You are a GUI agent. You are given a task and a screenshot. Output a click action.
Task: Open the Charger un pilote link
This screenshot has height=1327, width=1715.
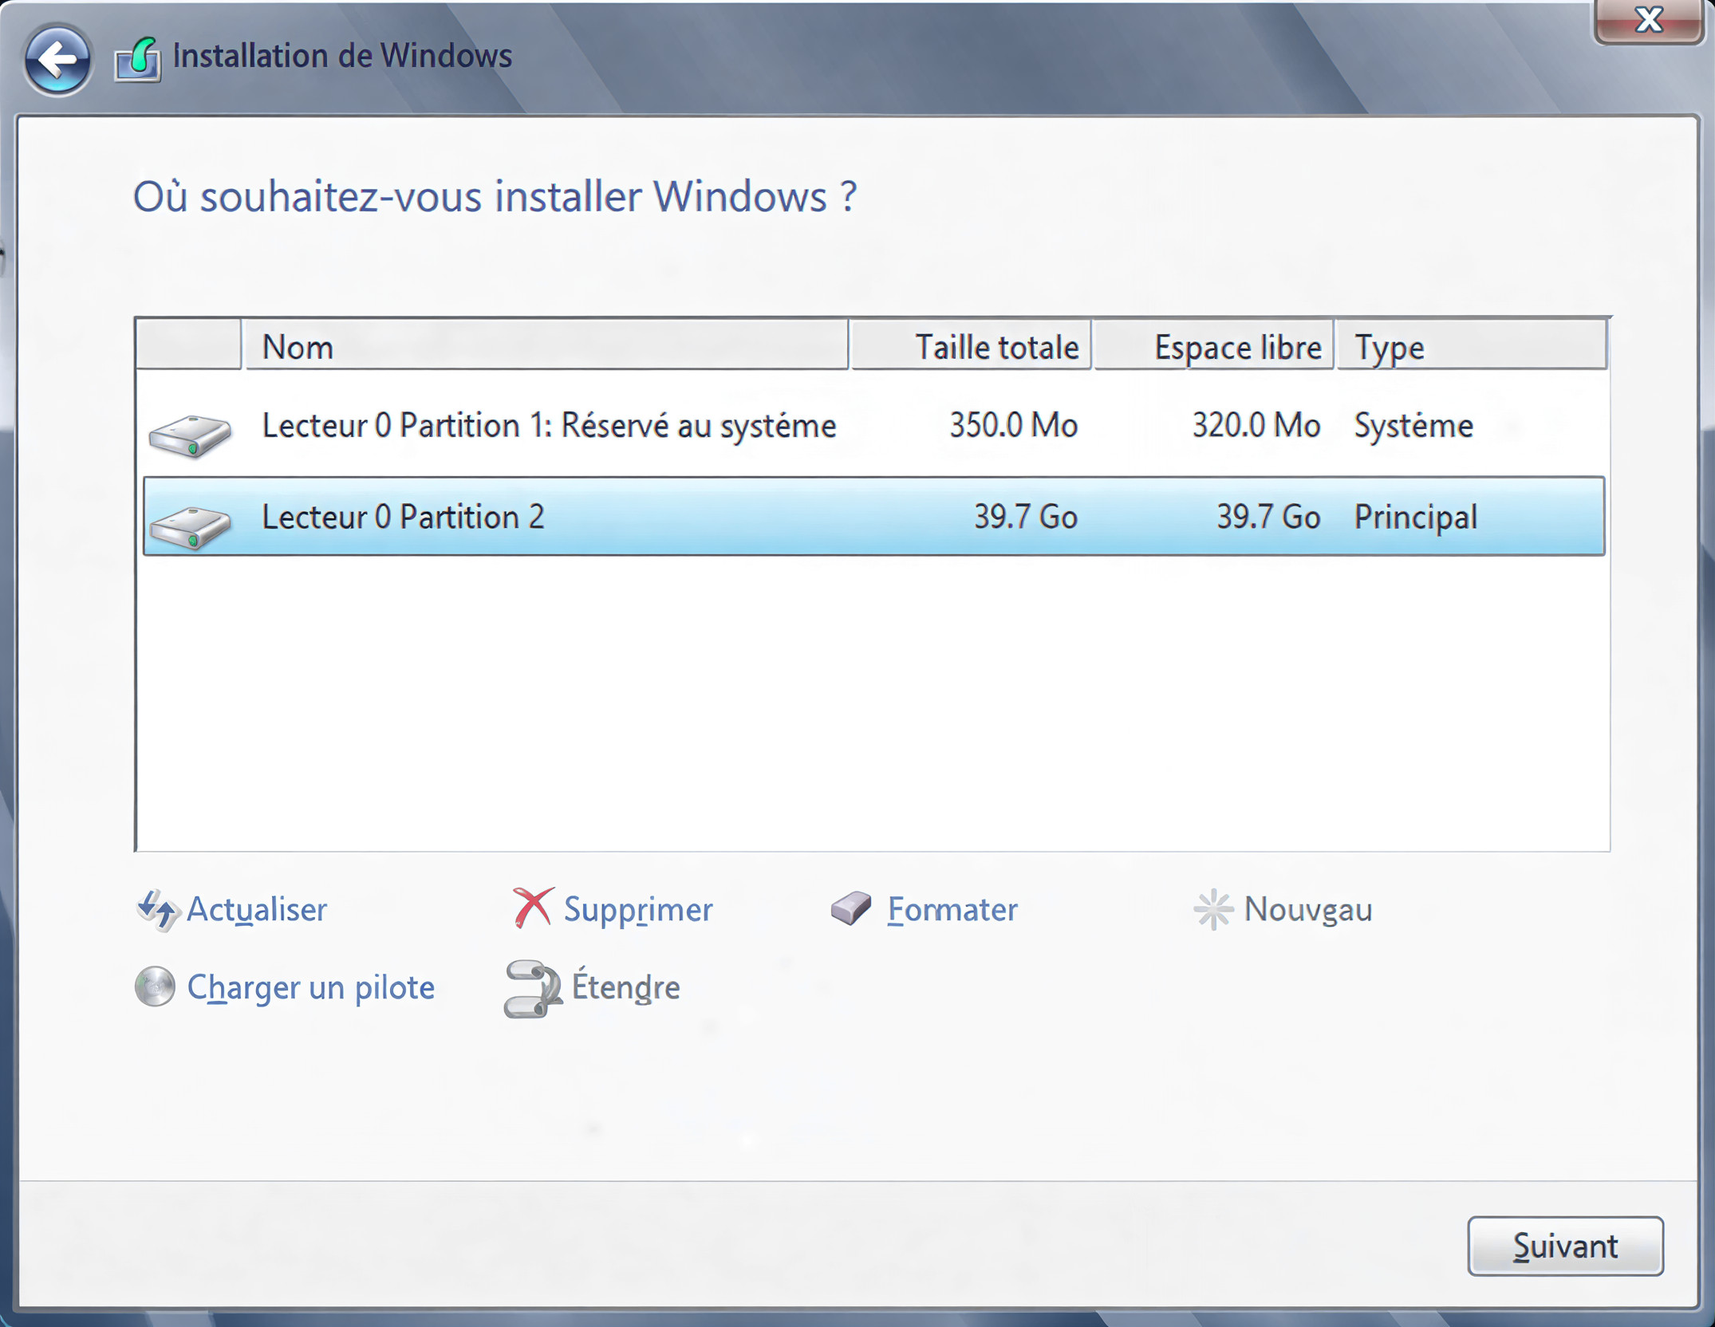tap(310, 987)
